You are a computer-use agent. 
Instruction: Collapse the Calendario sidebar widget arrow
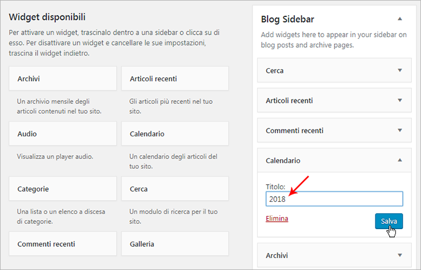click(400, 160)
